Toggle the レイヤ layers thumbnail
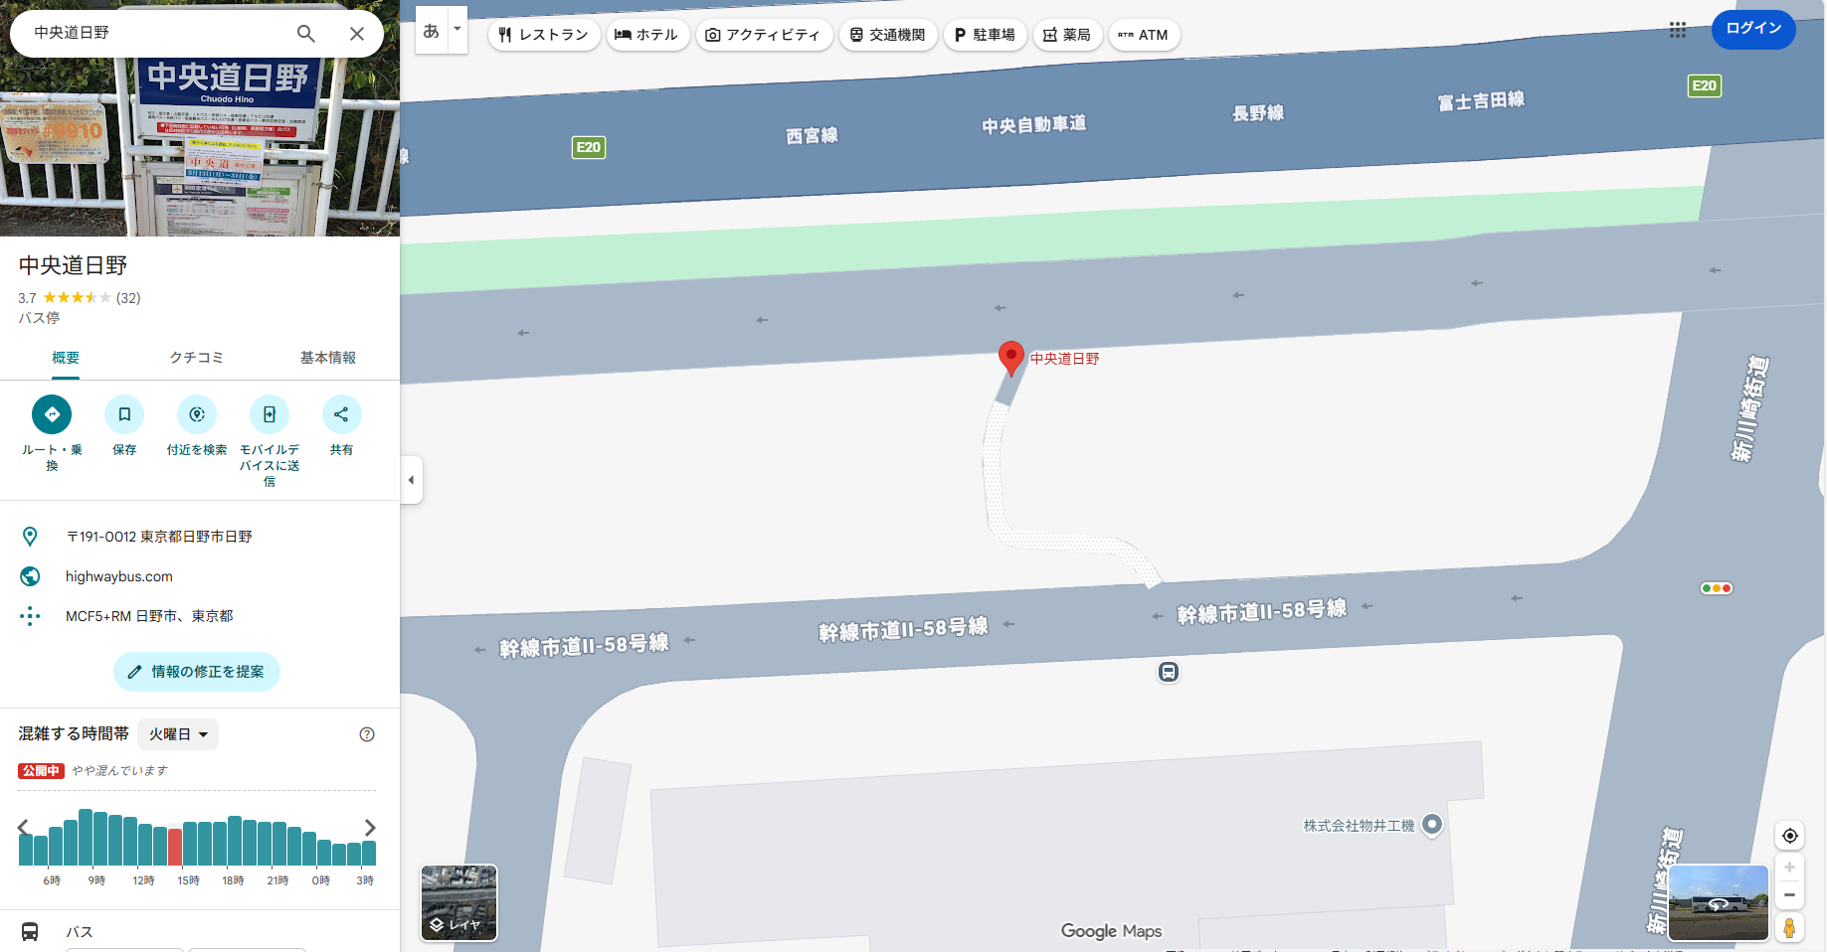 coord(458,902)
